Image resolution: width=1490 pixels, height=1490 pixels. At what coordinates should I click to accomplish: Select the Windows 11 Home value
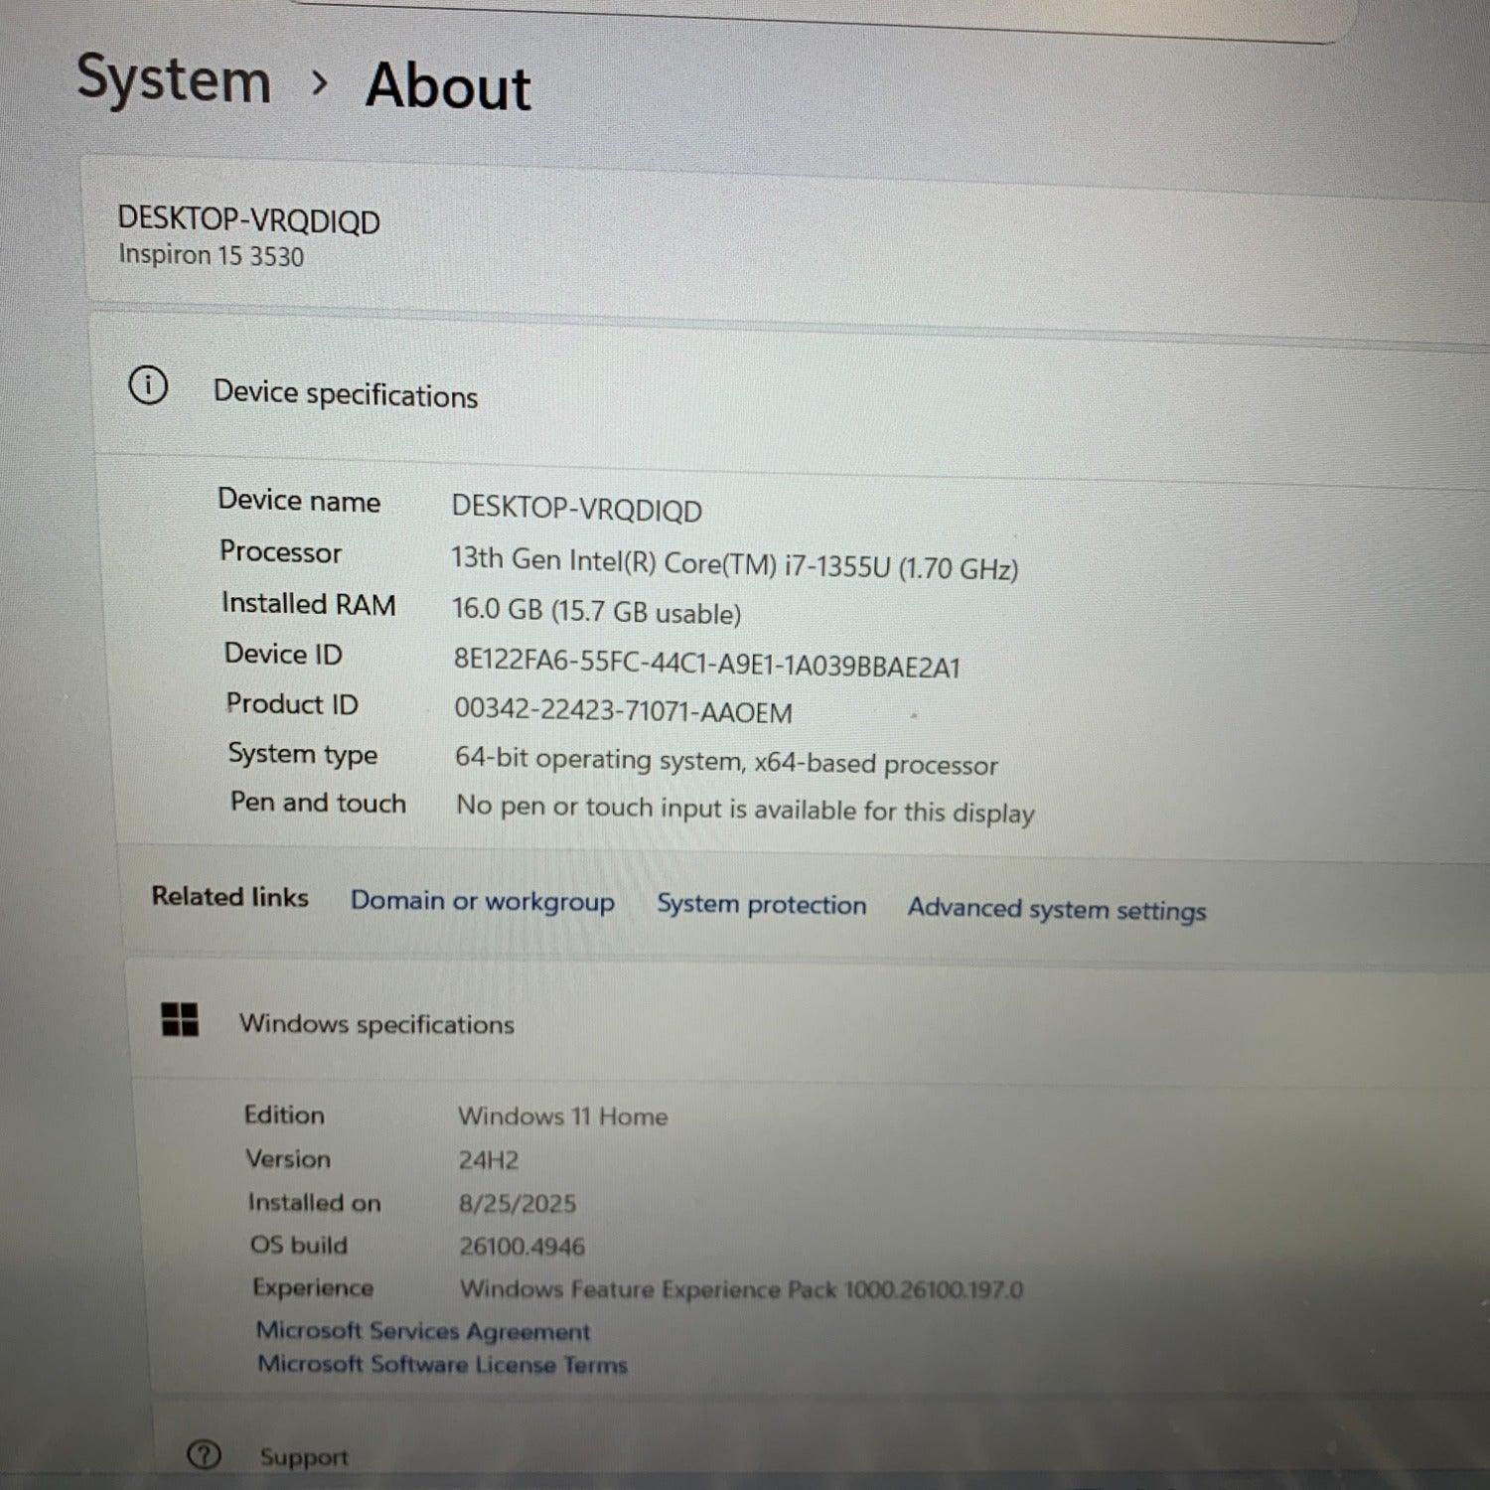coord(563,1117)
